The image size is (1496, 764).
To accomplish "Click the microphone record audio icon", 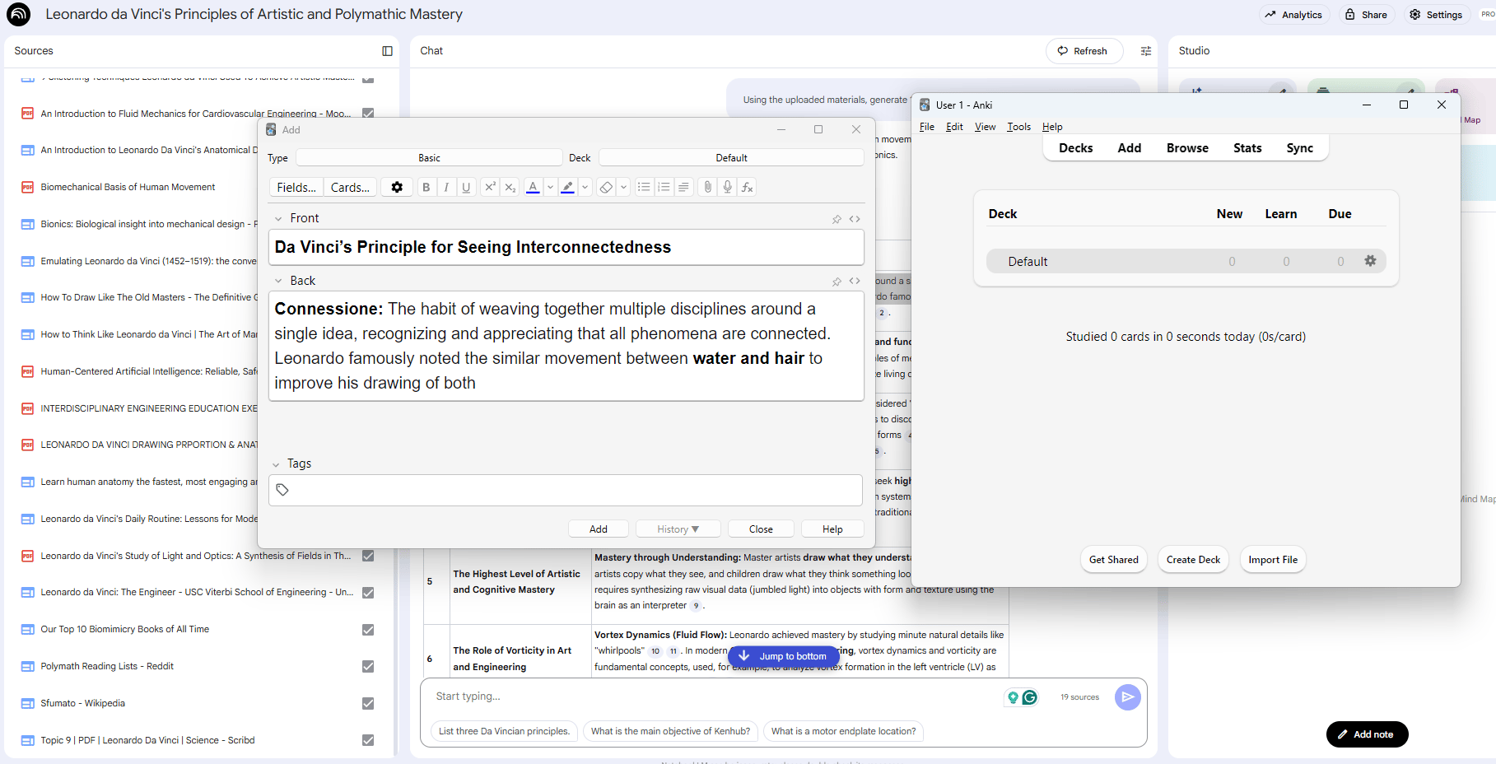I will click(727, 188).
